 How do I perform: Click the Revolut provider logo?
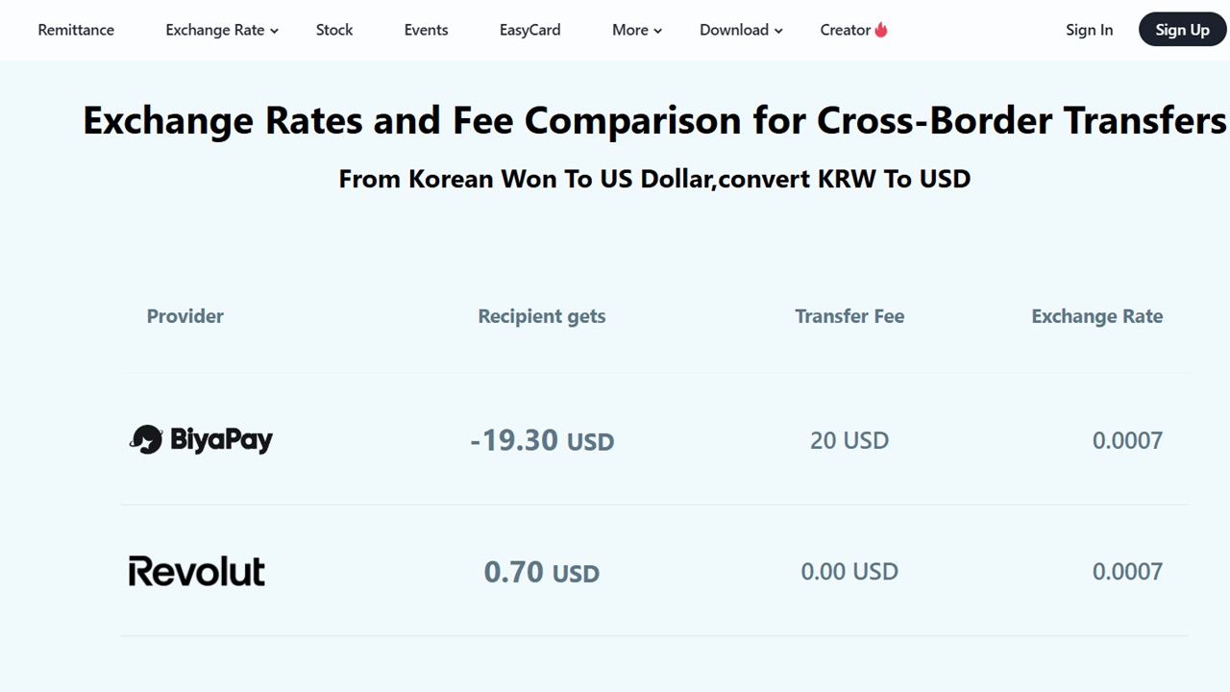click(196, 571)
